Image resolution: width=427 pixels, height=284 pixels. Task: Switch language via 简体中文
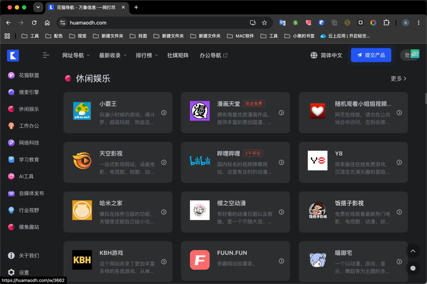[331, 55]
